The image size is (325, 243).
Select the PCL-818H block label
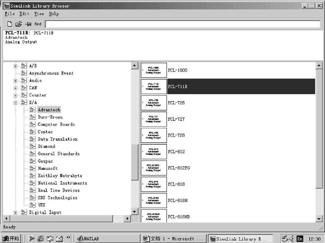(178, 201)
